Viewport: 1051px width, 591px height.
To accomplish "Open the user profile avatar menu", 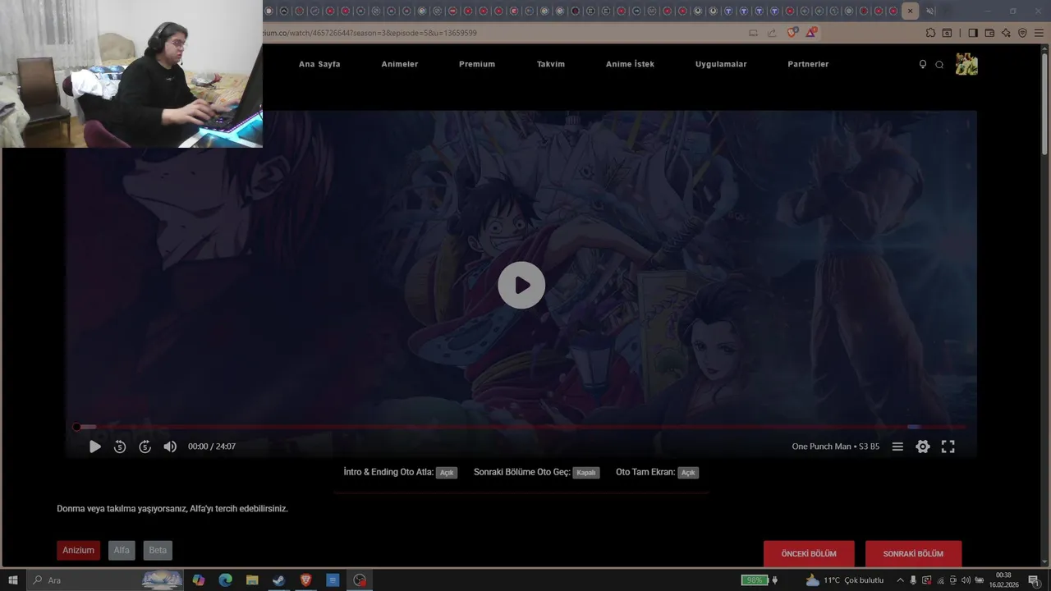I will (x=966, y=64).
